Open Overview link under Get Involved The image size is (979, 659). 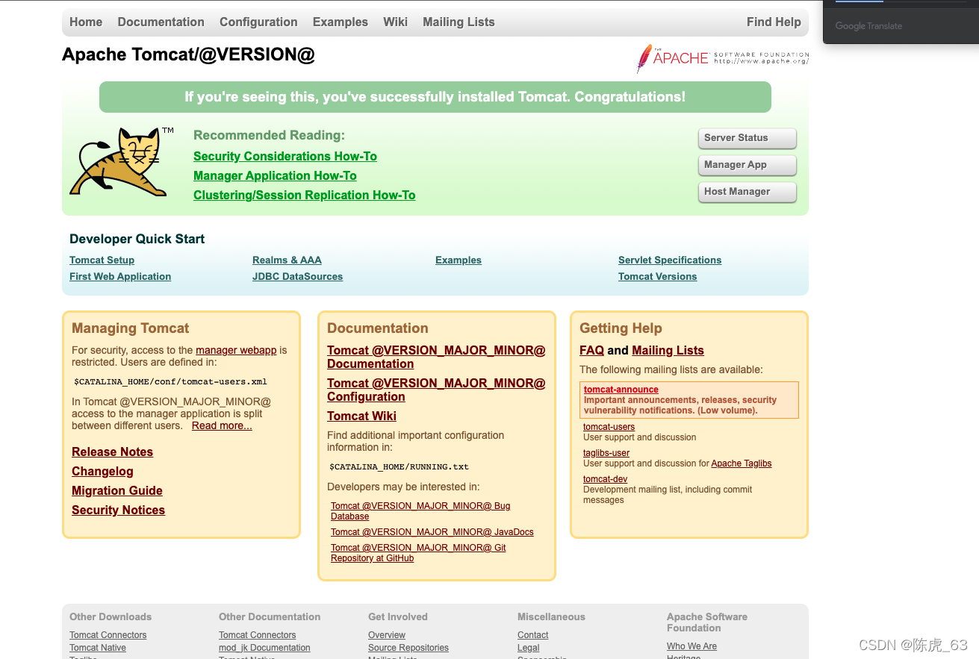[387, 635]
